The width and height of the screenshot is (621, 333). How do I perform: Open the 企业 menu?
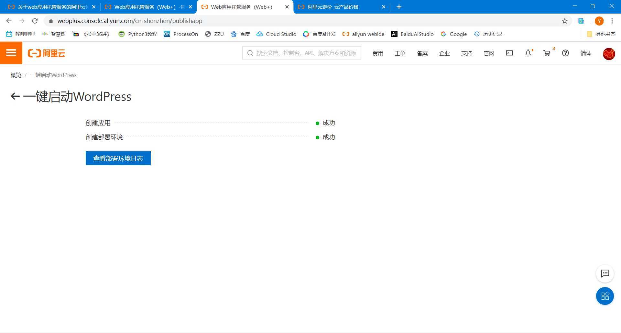[x=444, y=53]
